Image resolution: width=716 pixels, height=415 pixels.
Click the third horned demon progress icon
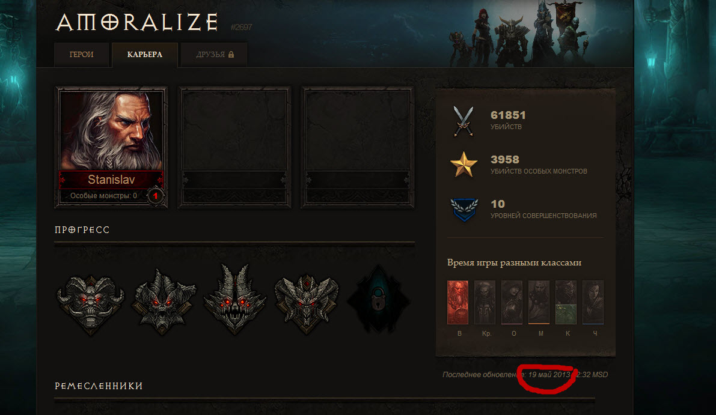coord(234,299)
